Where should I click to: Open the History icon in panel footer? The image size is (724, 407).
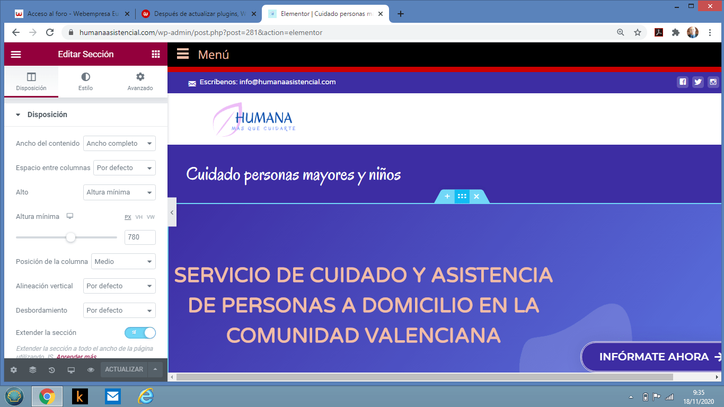pyautogui.click(x=52, y=370)
